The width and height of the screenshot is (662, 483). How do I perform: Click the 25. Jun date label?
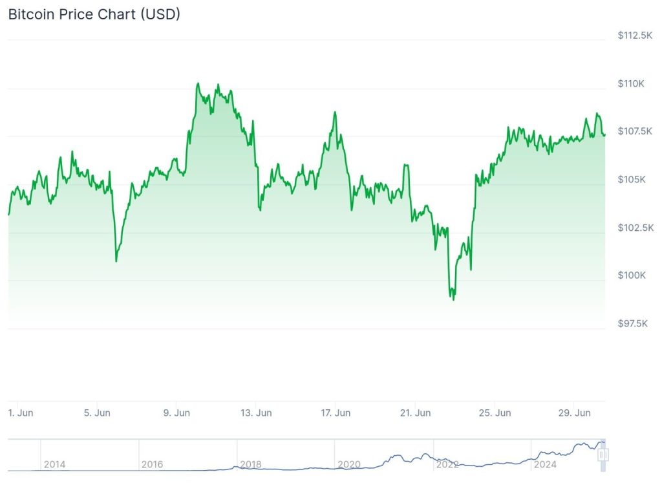(494, 413)
